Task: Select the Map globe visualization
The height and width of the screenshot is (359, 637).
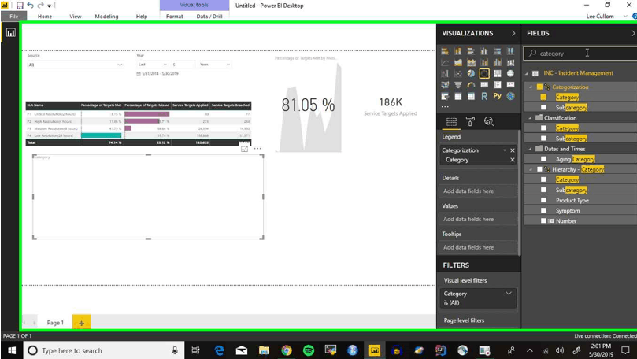Action: click(511, 73)
